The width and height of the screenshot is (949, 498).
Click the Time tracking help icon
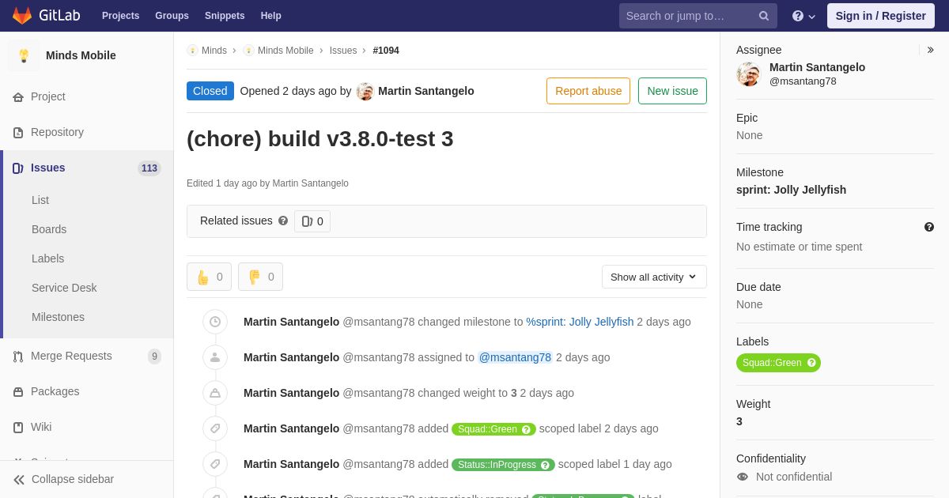coord(929,227)
